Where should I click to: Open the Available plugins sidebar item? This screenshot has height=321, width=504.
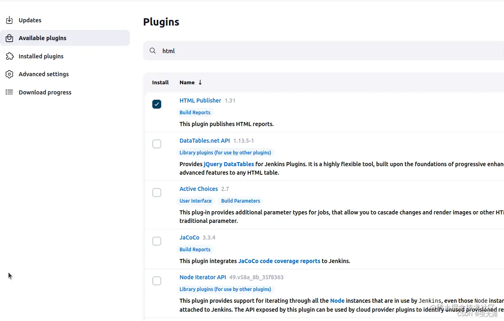tap(65, 38)
